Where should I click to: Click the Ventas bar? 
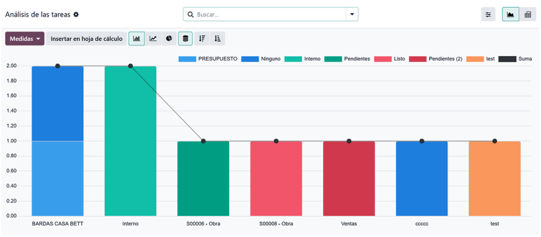349,179
